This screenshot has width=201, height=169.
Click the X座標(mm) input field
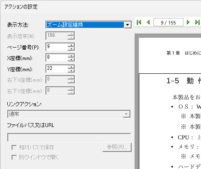(57, 57)
